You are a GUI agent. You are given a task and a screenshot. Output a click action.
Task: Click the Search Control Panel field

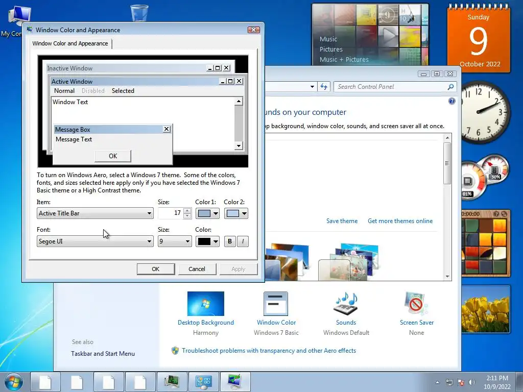(x=391, y=87)
